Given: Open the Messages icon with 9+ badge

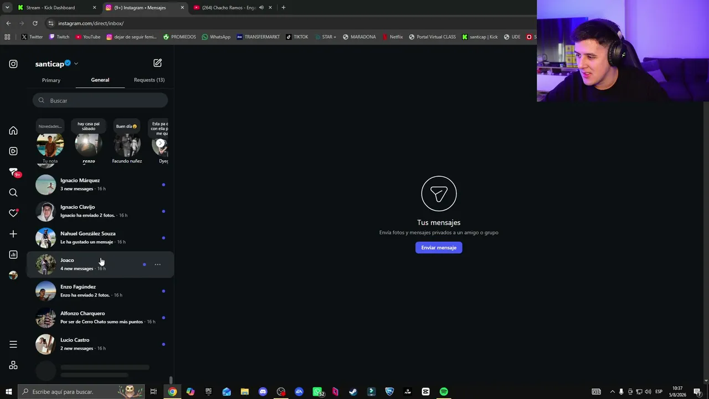Looking at the screenshot, I should coord(14,172).
